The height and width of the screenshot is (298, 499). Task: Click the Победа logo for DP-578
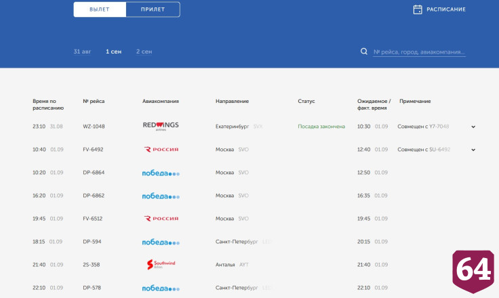[x=161, y=288]
